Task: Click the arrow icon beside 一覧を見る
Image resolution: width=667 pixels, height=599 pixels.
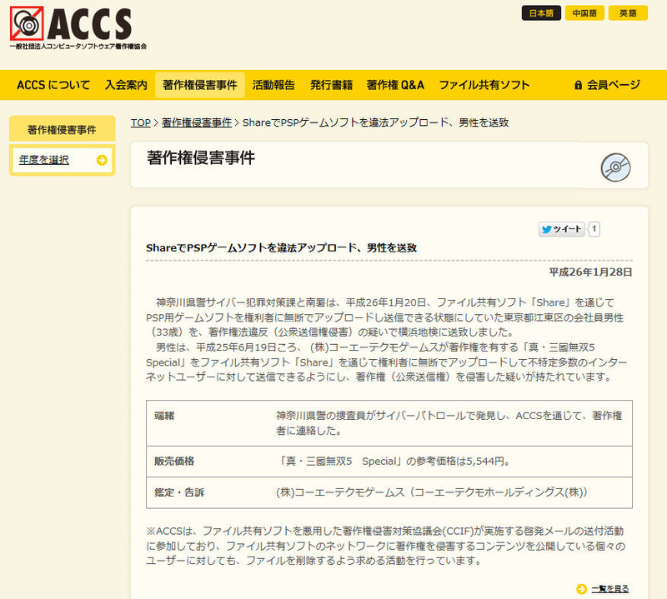Action: 581,589
